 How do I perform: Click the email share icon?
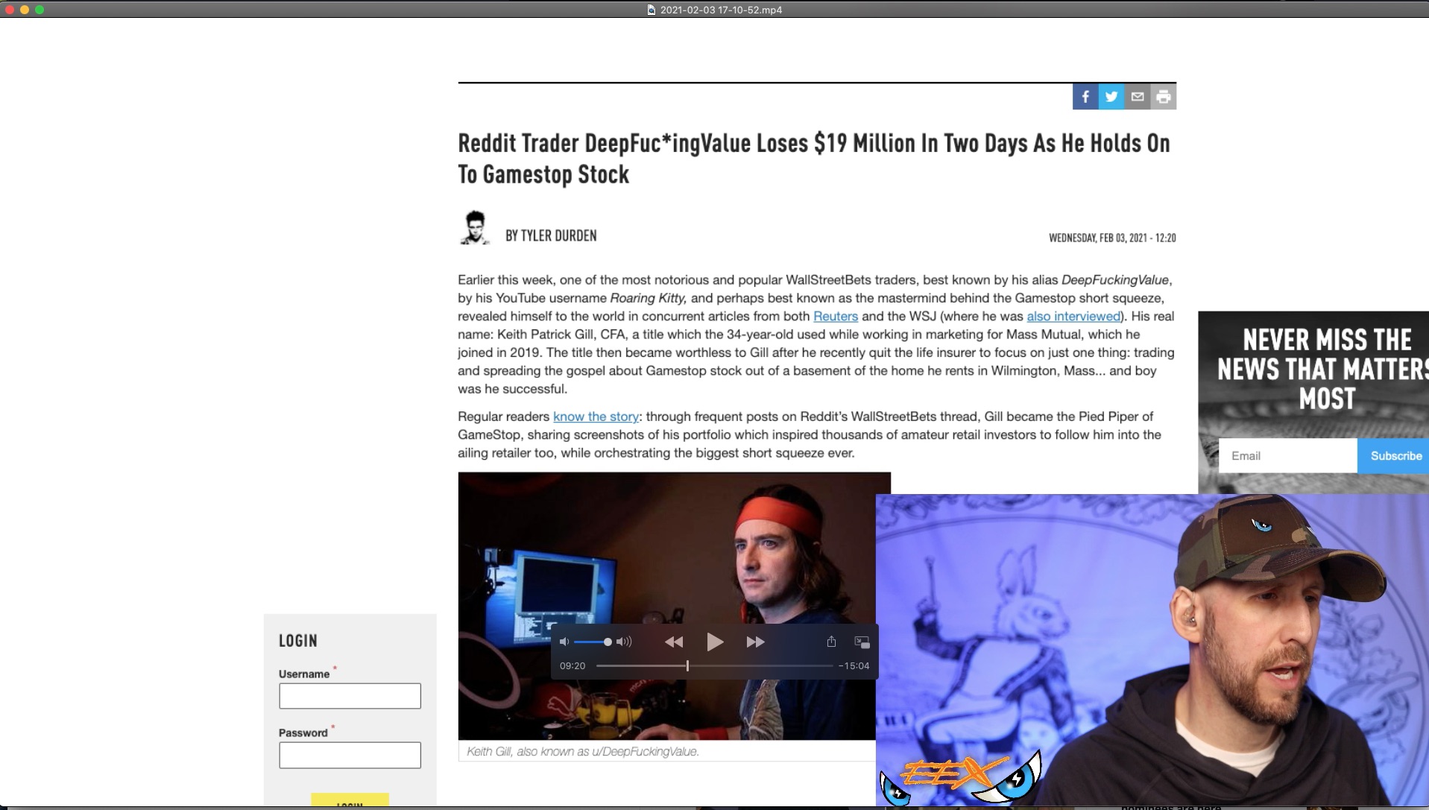click(x=1138, y=97)
